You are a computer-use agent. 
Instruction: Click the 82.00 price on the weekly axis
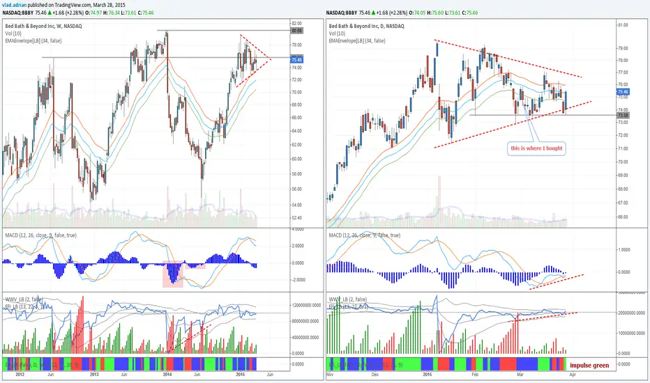297,23
